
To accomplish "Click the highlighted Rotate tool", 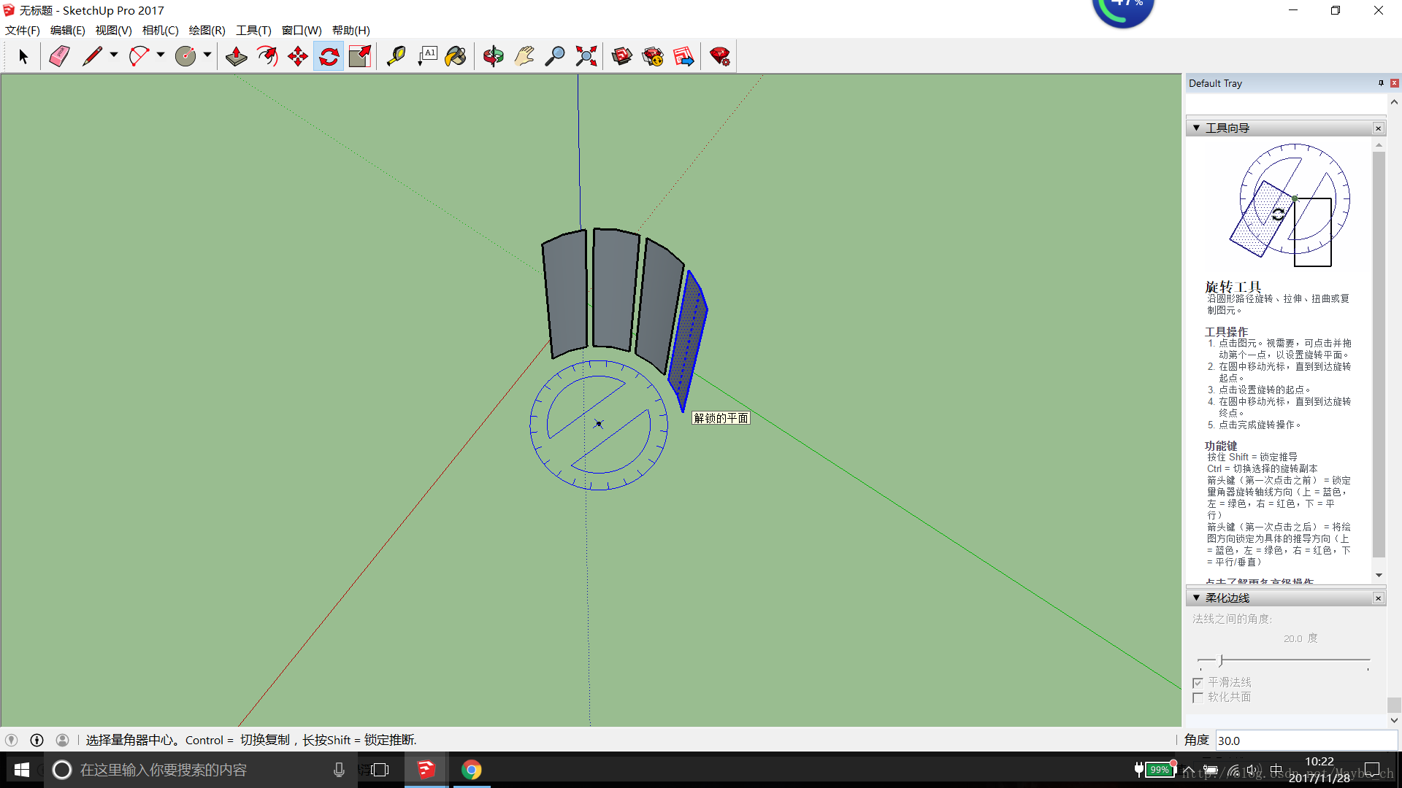I will click(x=329, y=56).
